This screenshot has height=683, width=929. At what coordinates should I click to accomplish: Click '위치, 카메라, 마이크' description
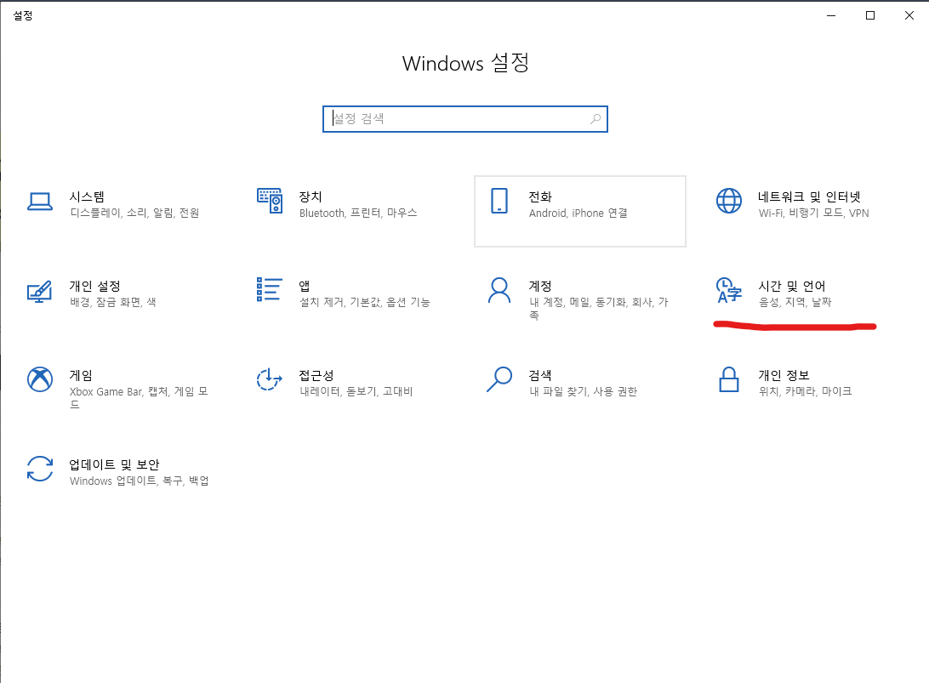pos(805,391)
